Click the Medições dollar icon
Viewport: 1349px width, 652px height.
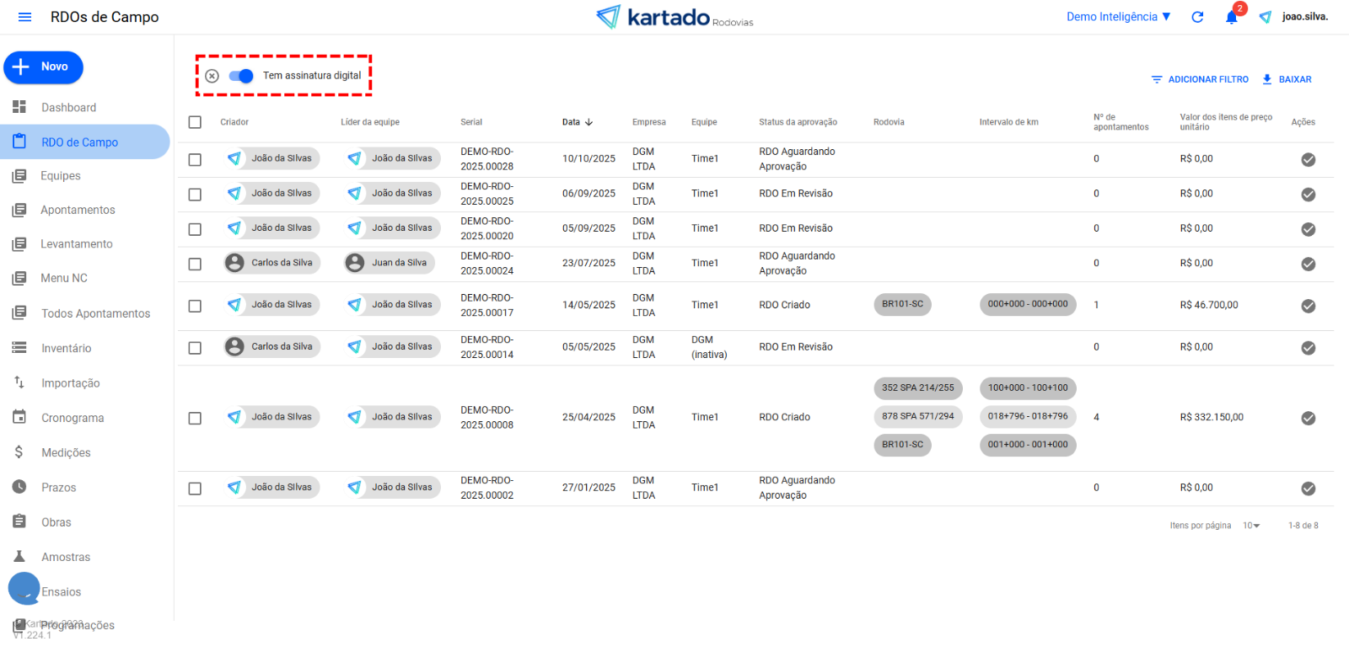point(19,452)
